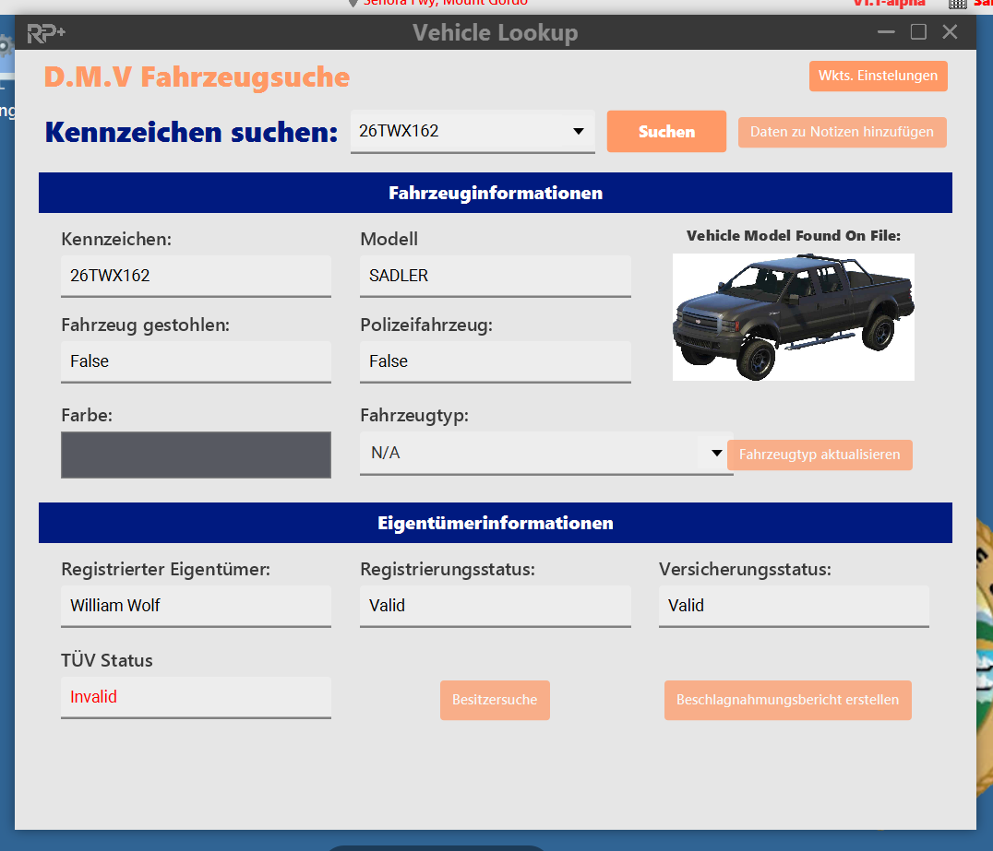The width and height of the screenshot is (993, 851).
Task: Open Wkts. Einstelungen settings
Action: point(878,76)
